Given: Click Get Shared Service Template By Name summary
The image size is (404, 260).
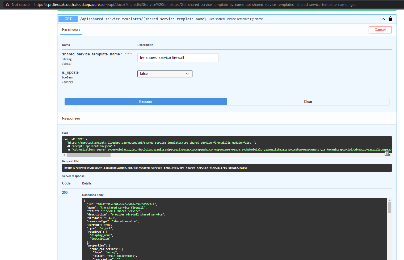Looking at the screenshot, I should [235, 19].
